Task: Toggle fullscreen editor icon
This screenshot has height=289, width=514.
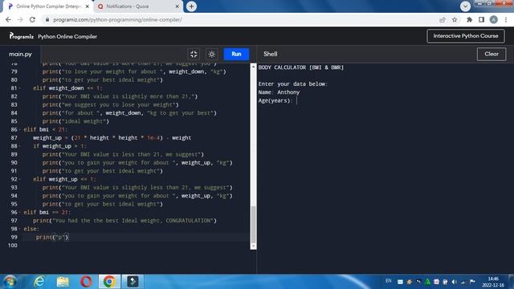Action: [194, 54]
